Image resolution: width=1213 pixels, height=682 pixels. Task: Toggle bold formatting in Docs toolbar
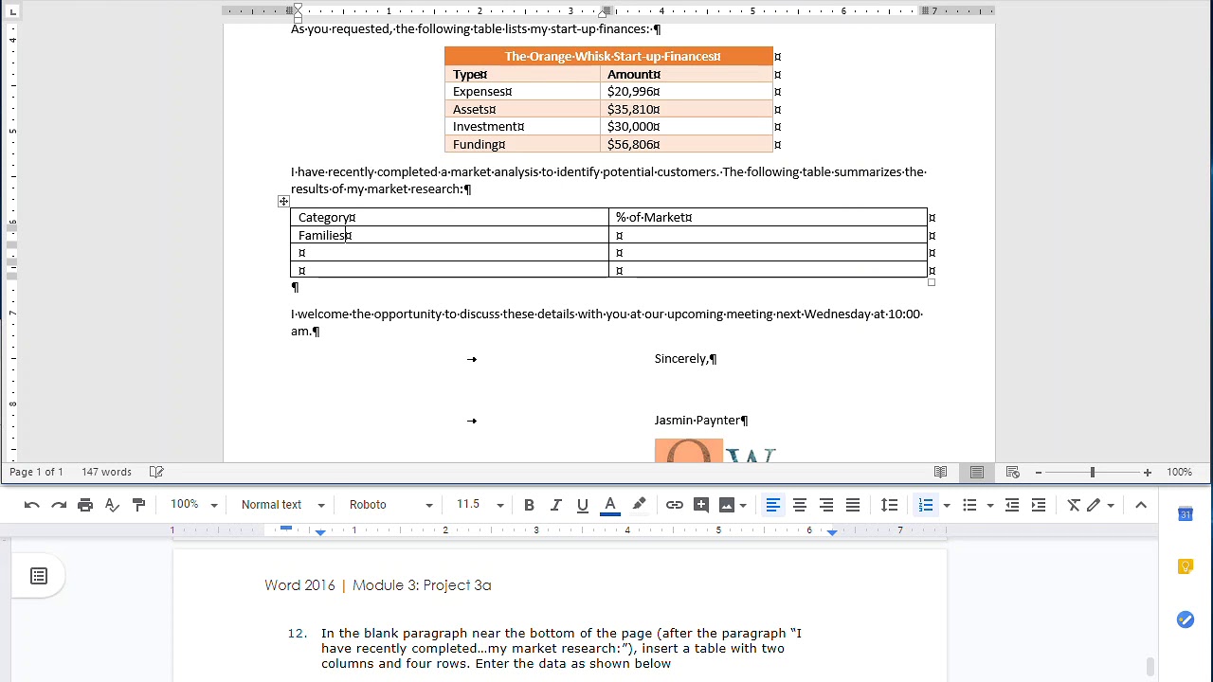(x=529, y=505)
